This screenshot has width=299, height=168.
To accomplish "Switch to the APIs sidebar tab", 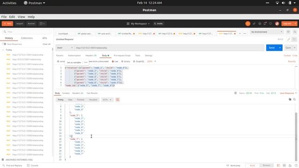I will click(45, 38).
